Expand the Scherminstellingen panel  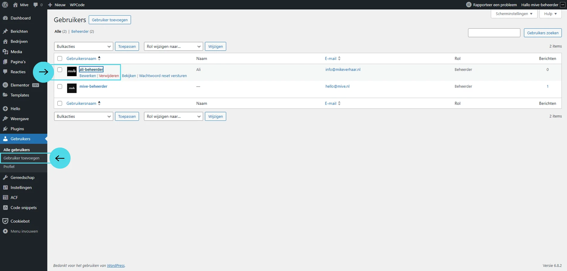pyautogui.click(x=514, y=14)
